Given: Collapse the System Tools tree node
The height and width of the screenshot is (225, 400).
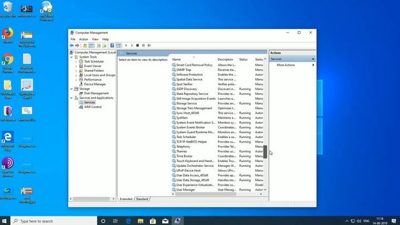Looking at the screenshot, I should coord(71,57).
